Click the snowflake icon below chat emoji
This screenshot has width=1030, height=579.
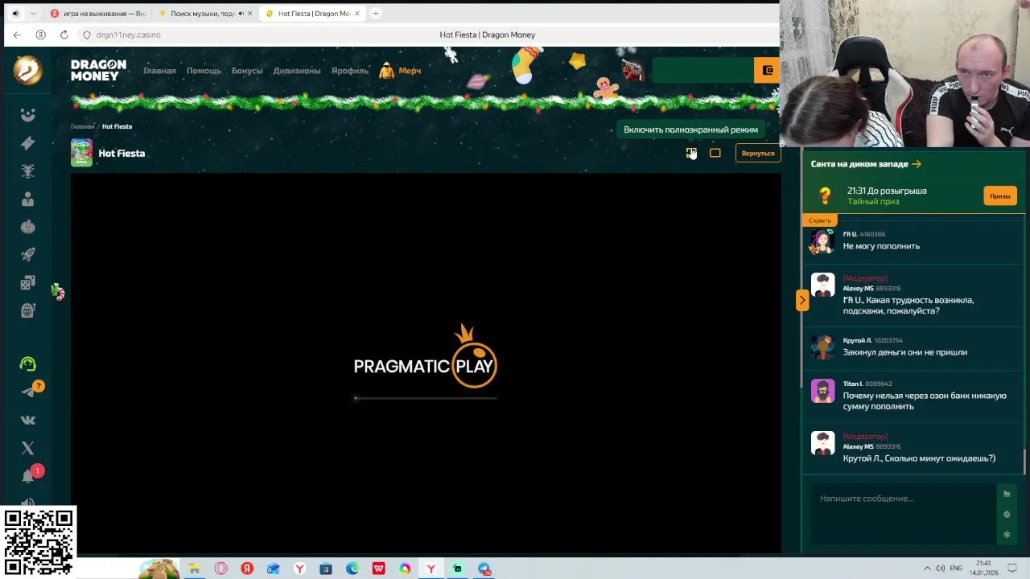[1007, 535]
